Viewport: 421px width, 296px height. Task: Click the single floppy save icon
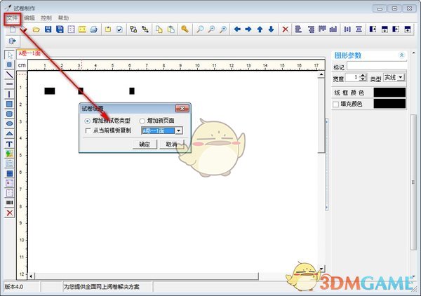[x=48, y=29]
